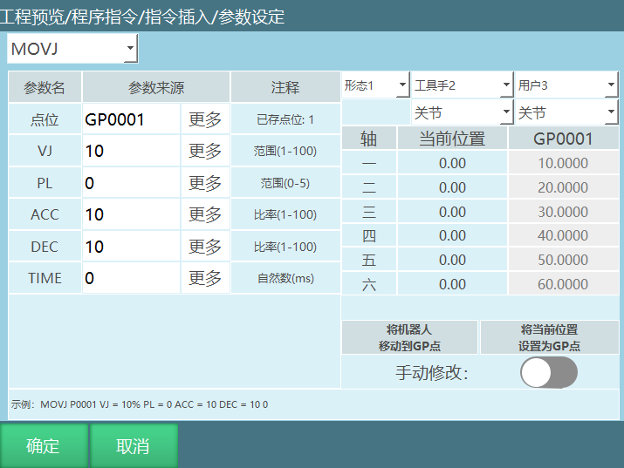Click the GP0001 点位 input field
This screenshot has height=468, width=624.
(x=131, y=119)
